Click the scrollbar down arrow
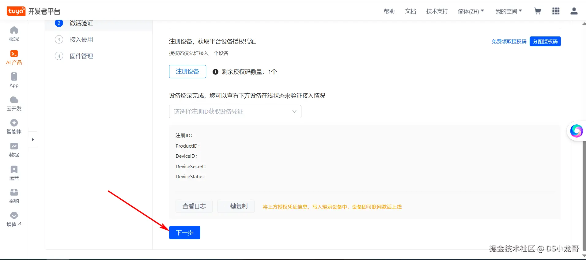This screenshot has height=260, width=586. [x=584, y=256]
